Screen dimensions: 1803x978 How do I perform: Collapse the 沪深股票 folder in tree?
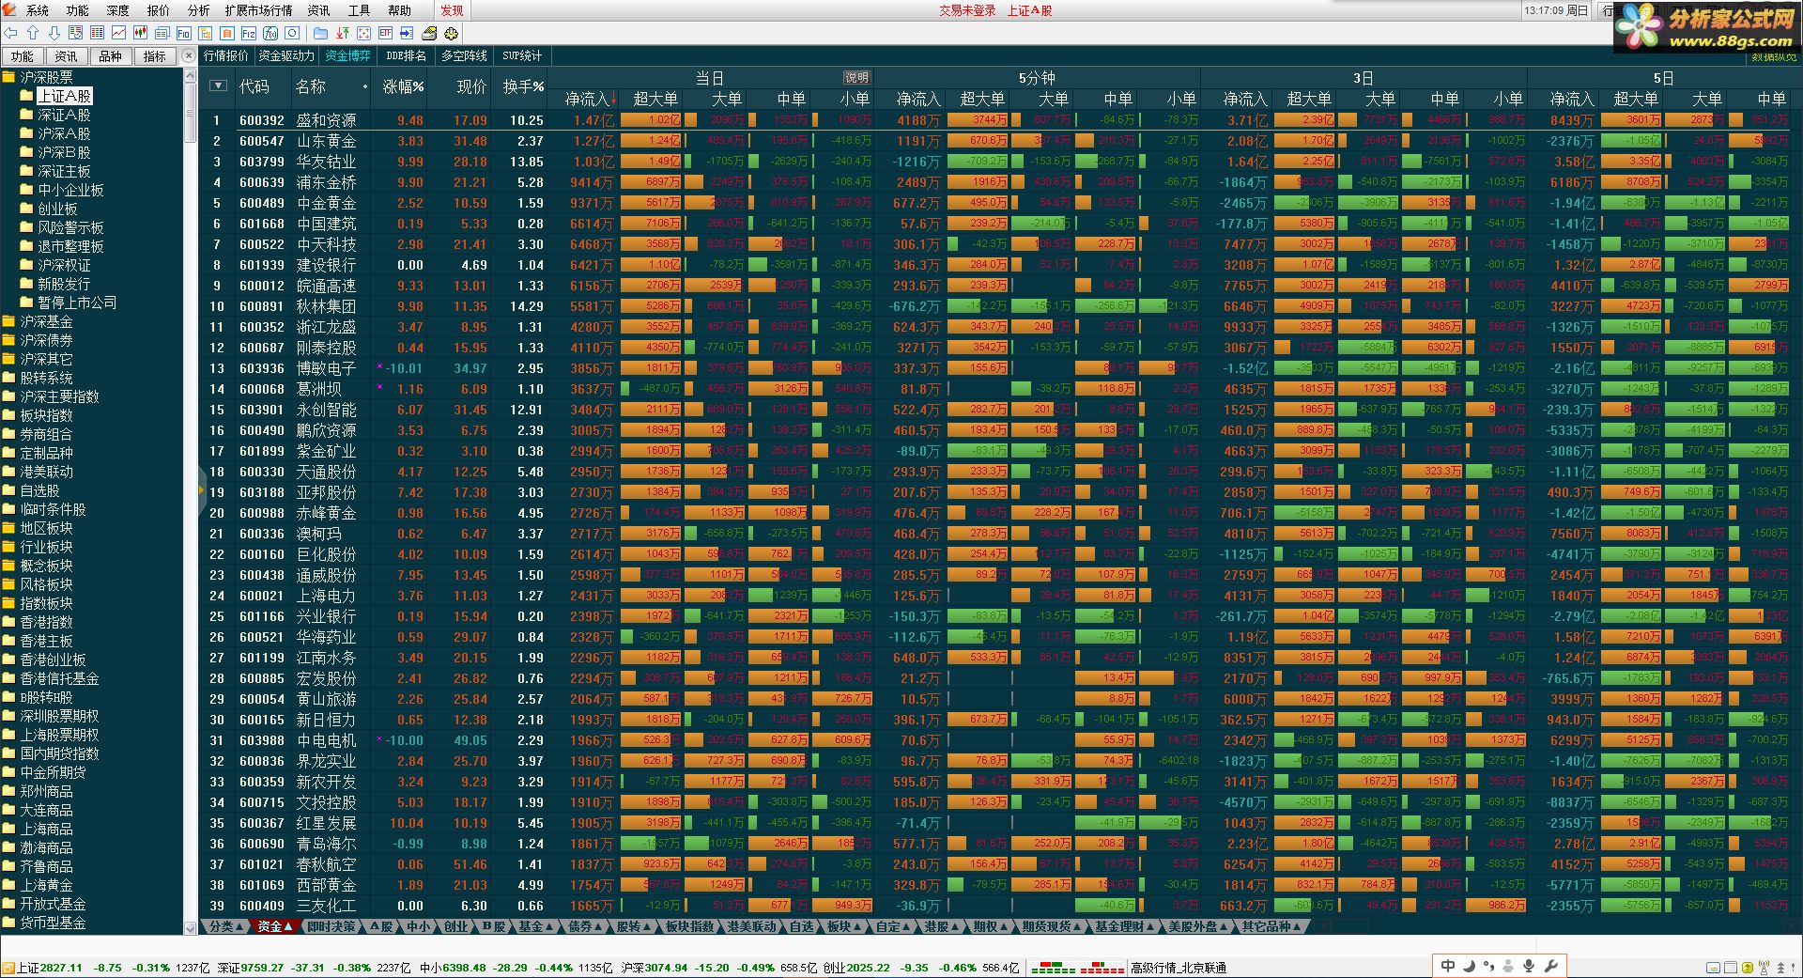[x=46, y=77]
